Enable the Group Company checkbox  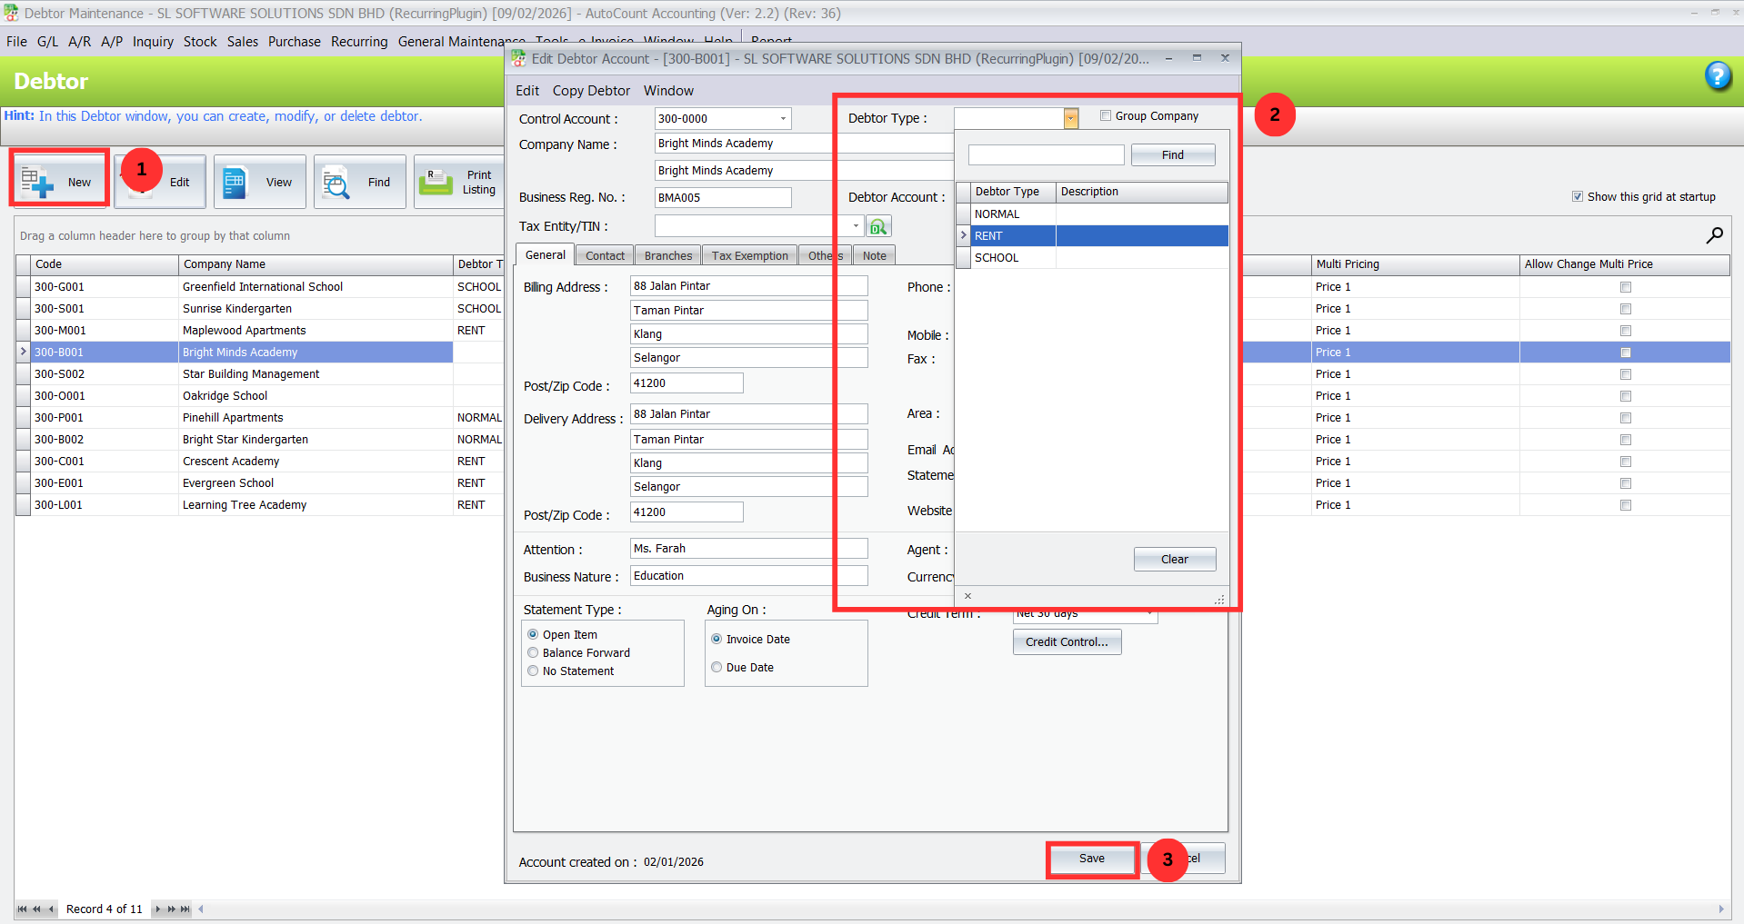[1105, 115]
